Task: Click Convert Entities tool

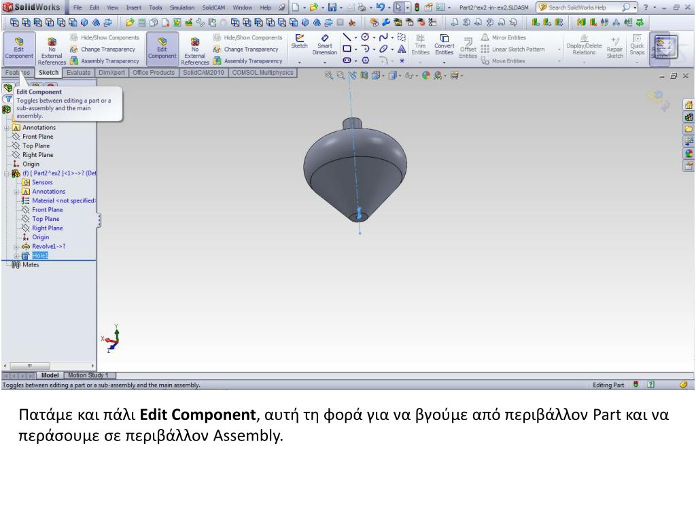Action: [444, 44]
